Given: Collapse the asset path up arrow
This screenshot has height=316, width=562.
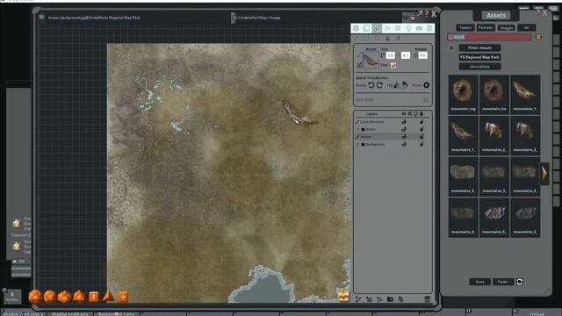Looking at the screenshot, I should 451,47.
